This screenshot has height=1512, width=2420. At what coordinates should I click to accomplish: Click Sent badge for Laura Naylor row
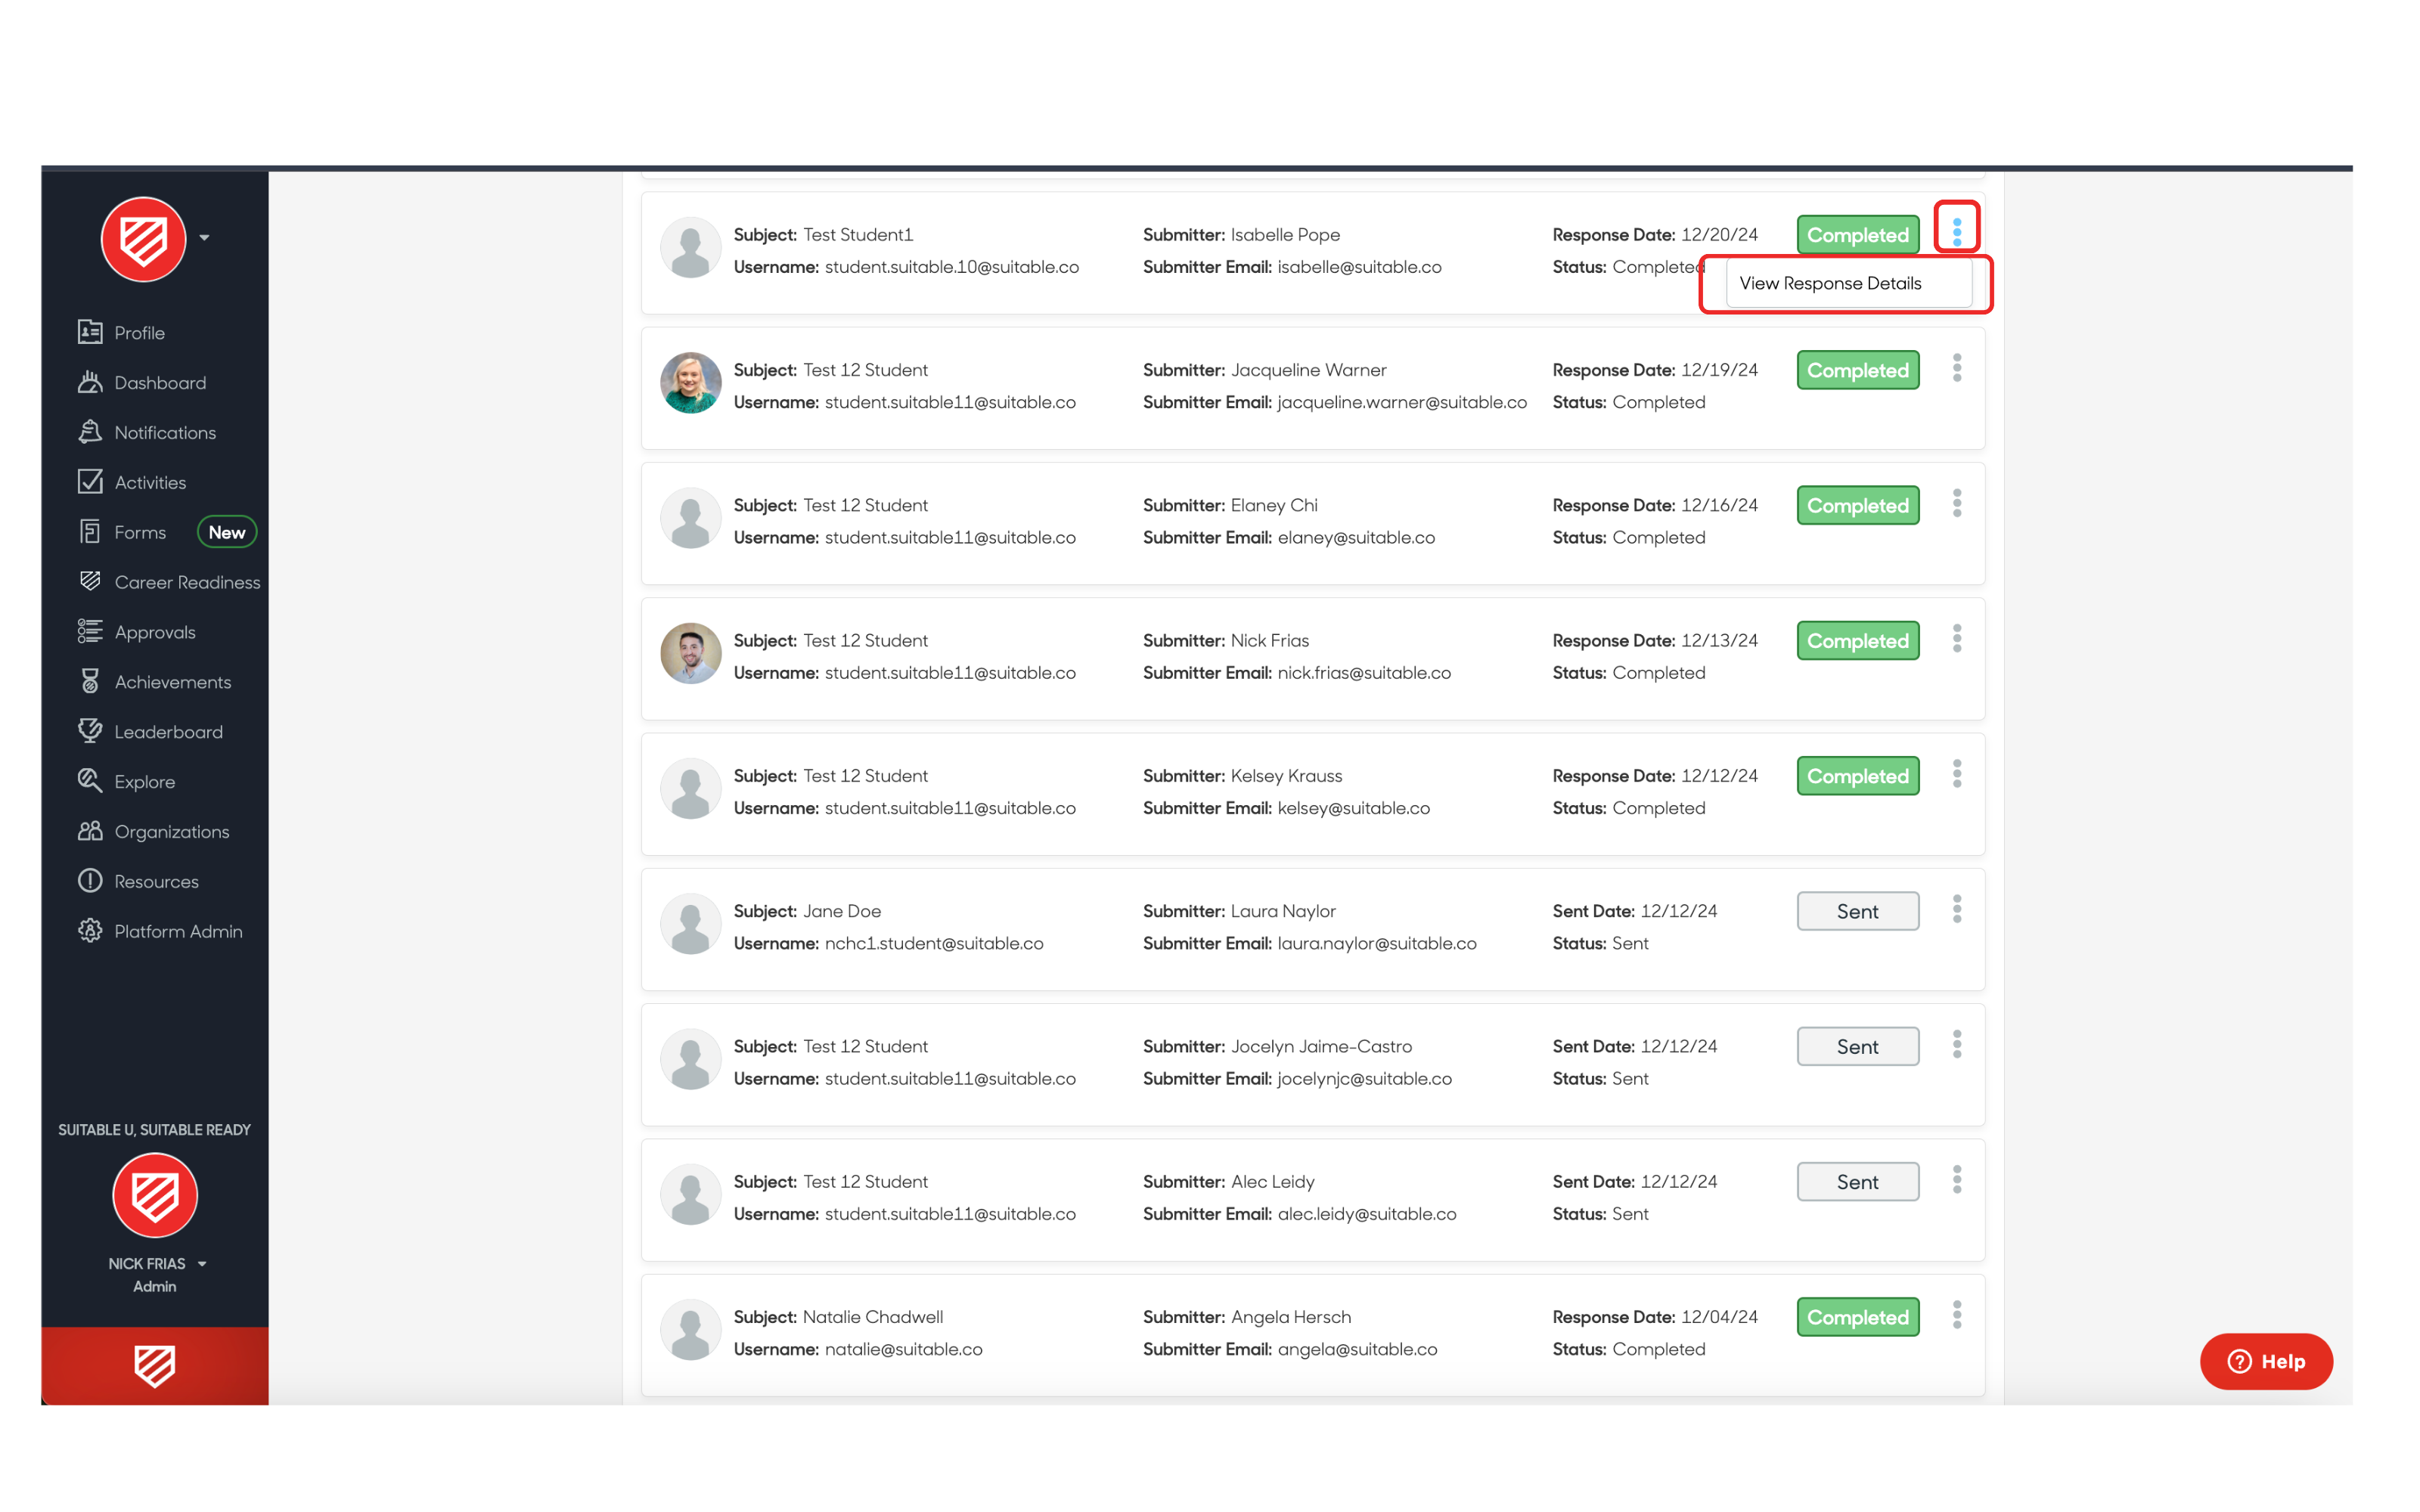1857,911
